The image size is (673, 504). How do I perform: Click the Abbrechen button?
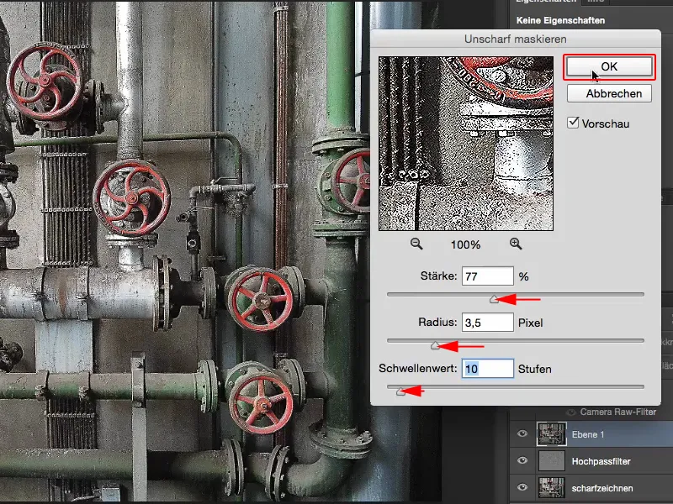pyautogui.click(x=609, y=93)
